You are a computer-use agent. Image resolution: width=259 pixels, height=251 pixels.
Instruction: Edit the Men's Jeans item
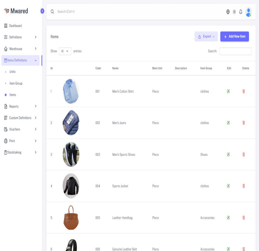click(228, 123)
